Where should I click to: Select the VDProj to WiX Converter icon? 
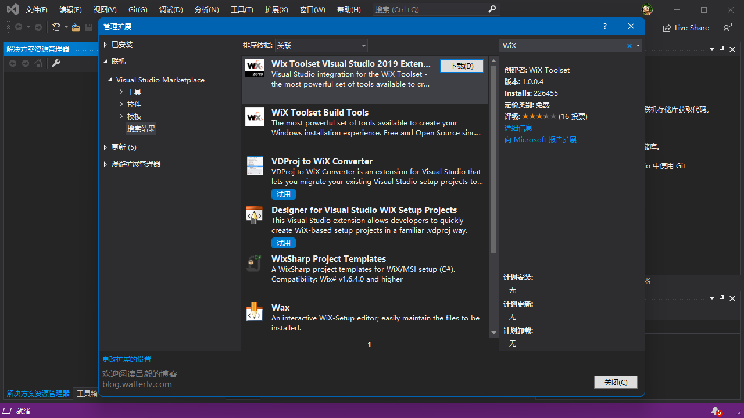coord(255,165)
